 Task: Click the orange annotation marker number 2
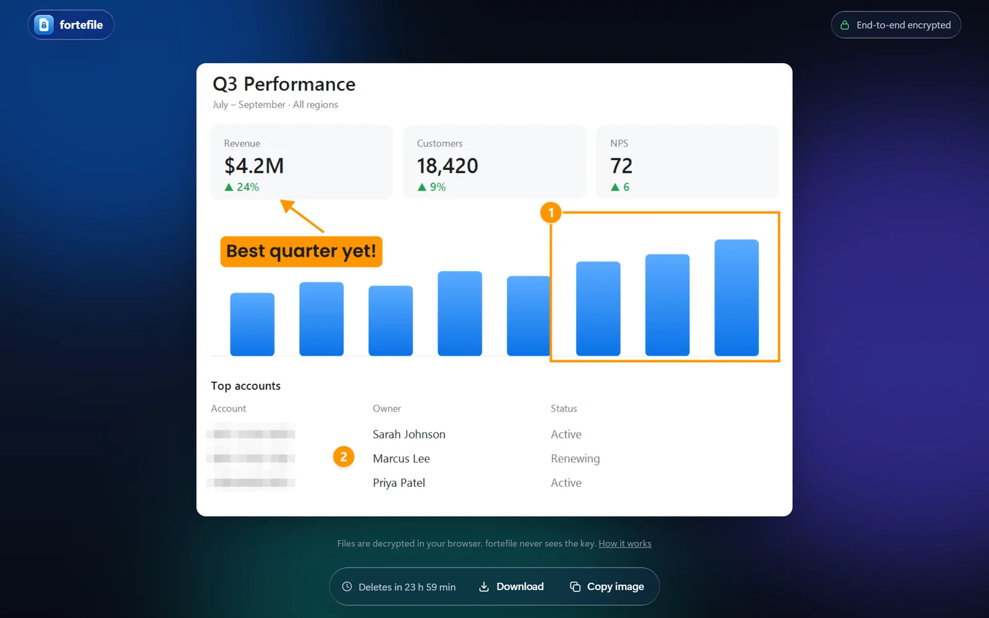point(344,457)
